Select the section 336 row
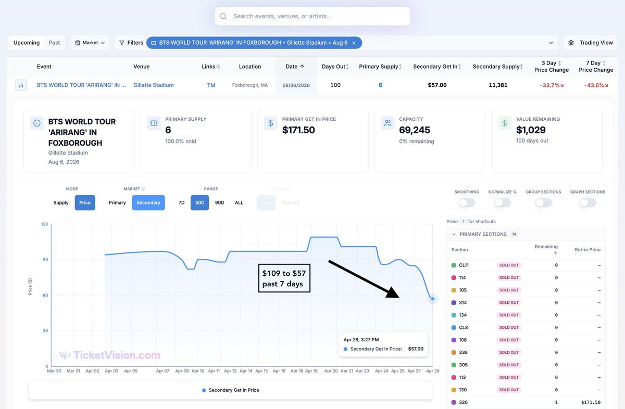The height and width of the screenshot is (409, 625). tap(526, 353)
